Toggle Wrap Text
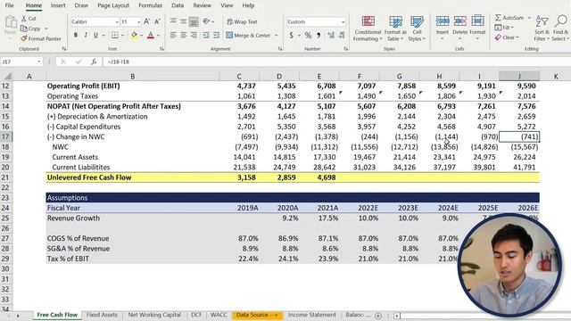571x321 pixels. pos(242,21)
